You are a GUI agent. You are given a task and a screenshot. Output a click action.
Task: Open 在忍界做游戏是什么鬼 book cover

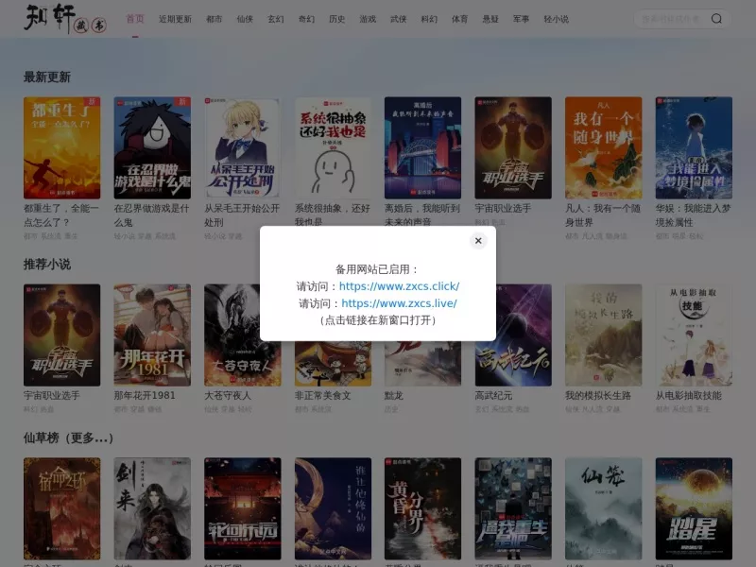click(152, 147)
